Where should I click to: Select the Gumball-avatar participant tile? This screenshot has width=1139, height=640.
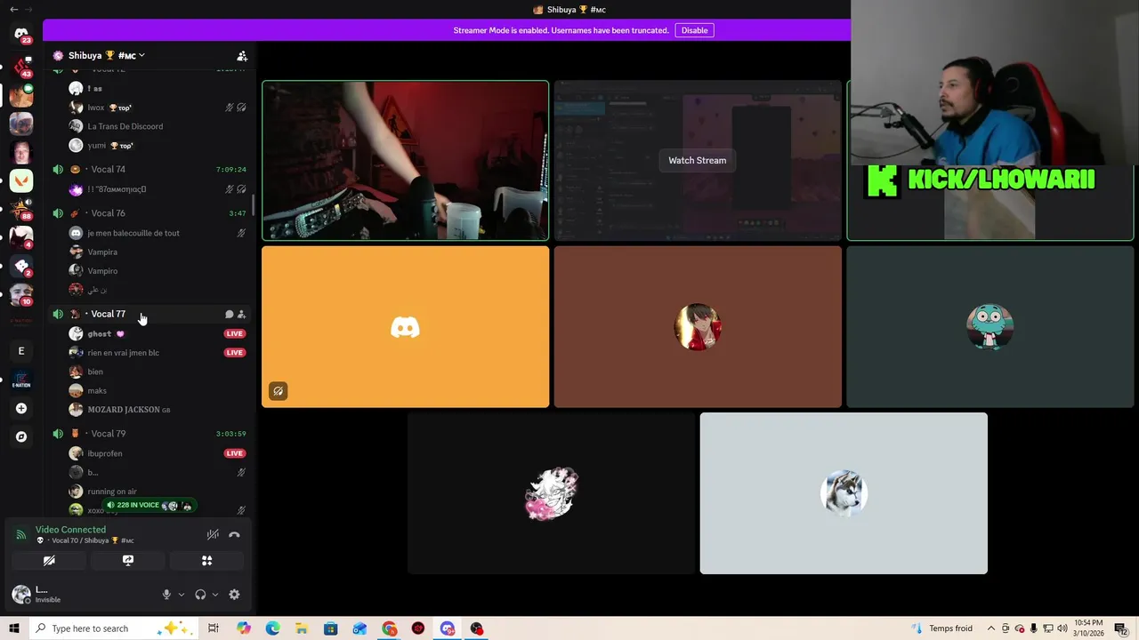point(990,327)
